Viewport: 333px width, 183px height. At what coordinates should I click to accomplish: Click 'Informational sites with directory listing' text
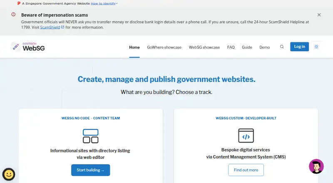[90, 151]
